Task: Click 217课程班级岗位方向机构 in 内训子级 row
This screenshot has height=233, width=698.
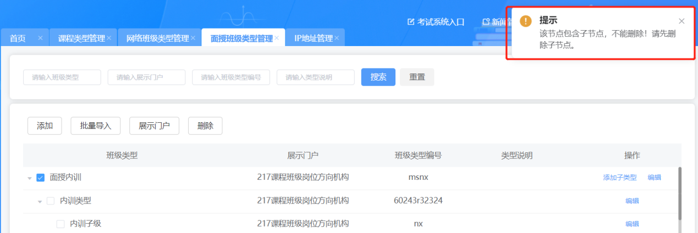Action: (x=303, y=224)
